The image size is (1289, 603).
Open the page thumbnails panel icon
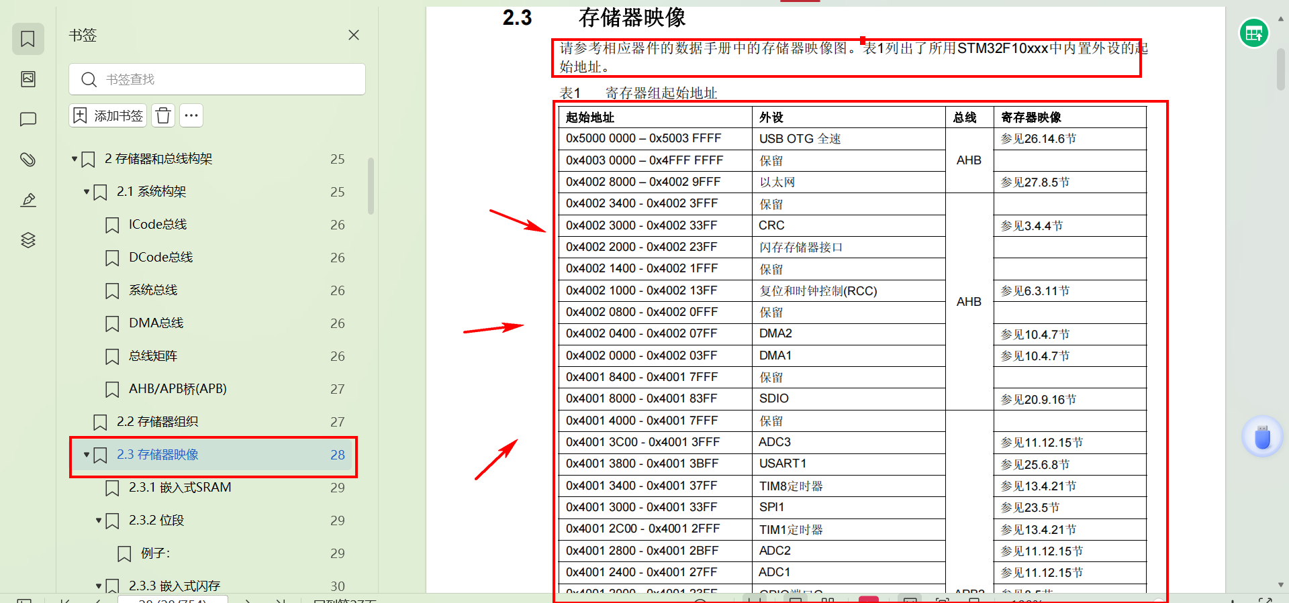(28, 79)
